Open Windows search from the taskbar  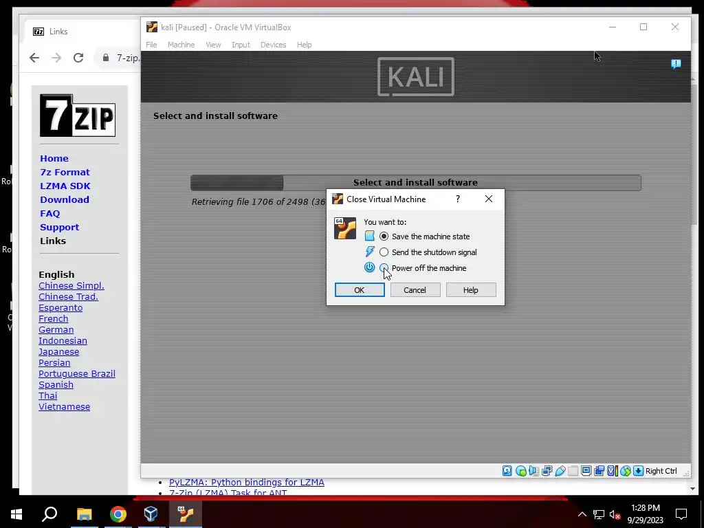(x=49, y=514)
